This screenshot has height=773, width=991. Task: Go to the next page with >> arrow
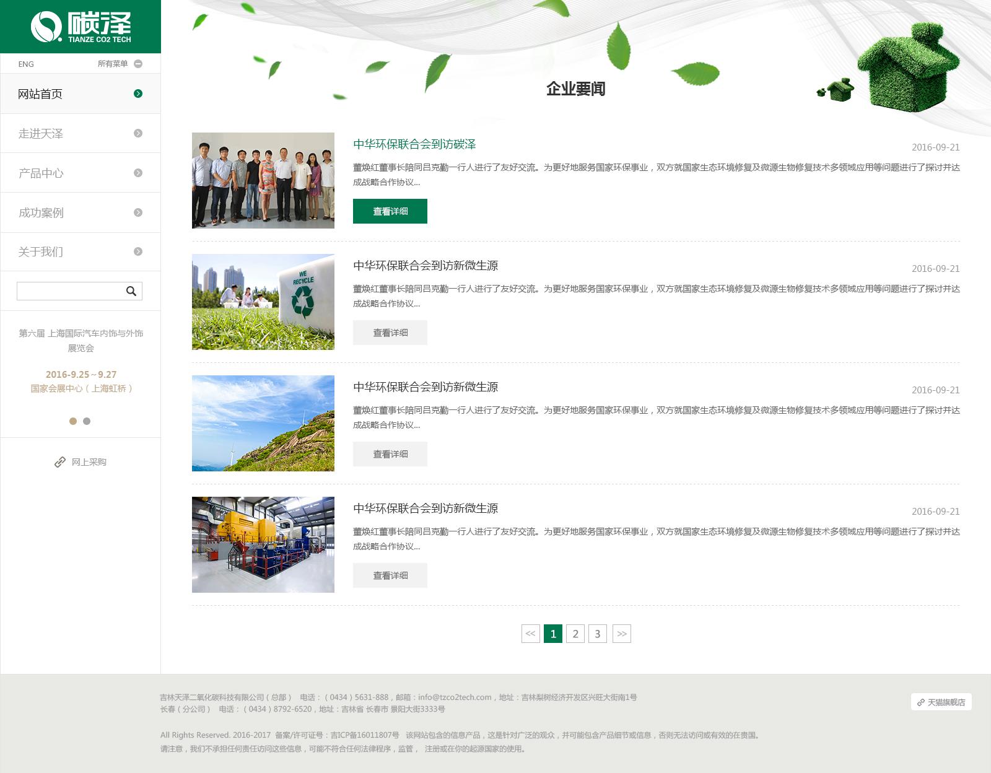(x=622, y=634)
